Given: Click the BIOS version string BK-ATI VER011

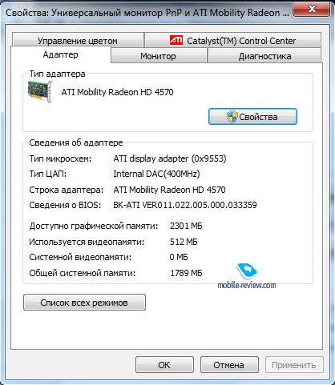Looking at the screenshot, I should 185,205.
